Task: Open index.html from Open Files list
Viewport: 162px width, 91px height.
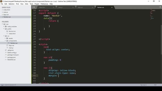Action: click(x=7, y=10)
